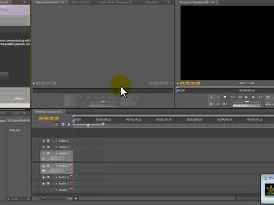274x205 pixels.
Task: Switch to the Metadata tab
Action: [x=151, y=2]
